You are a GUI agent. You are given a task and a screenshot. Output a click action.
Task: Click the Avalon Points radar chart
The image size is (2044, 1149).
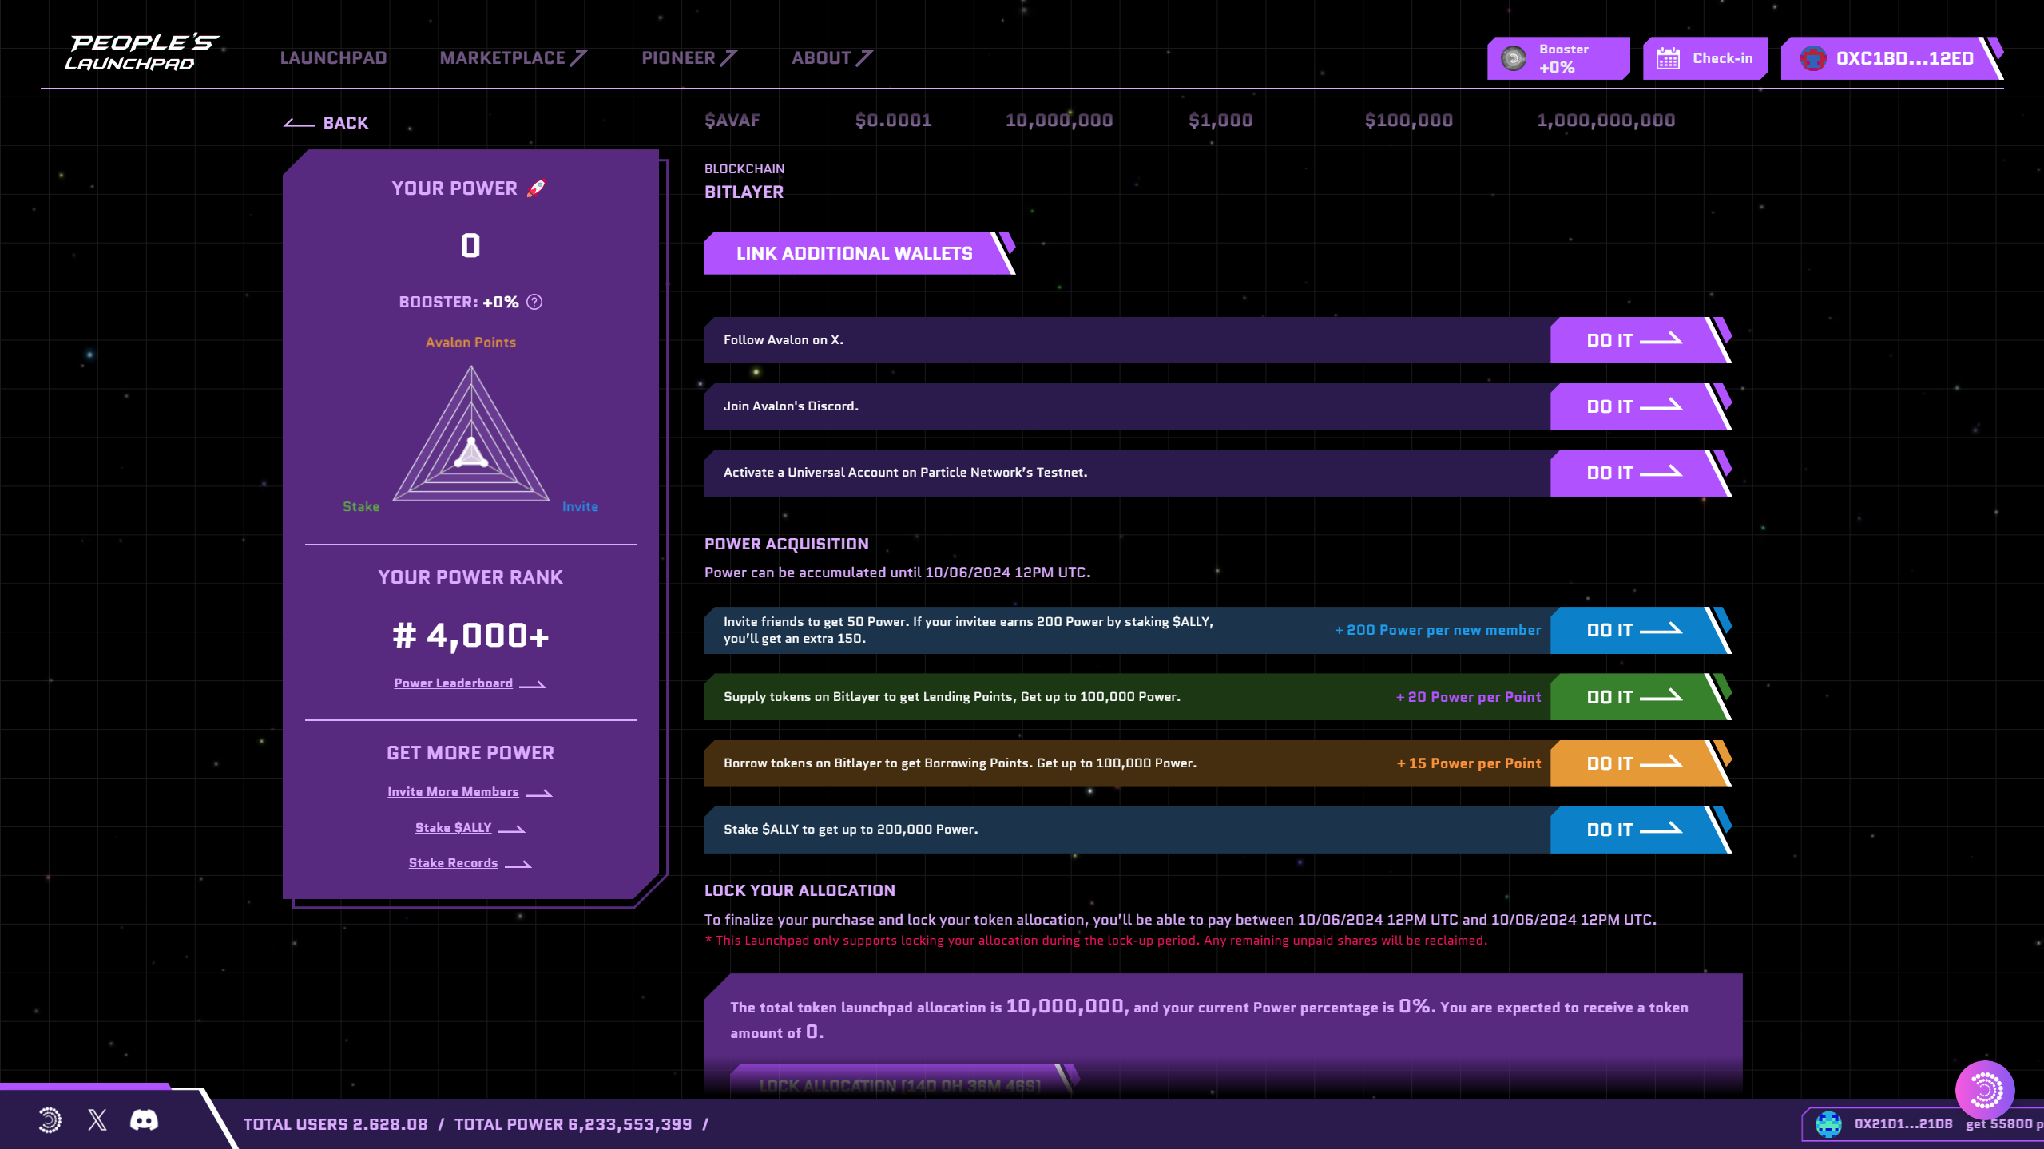pyautogui.click(x=470, y=439)
